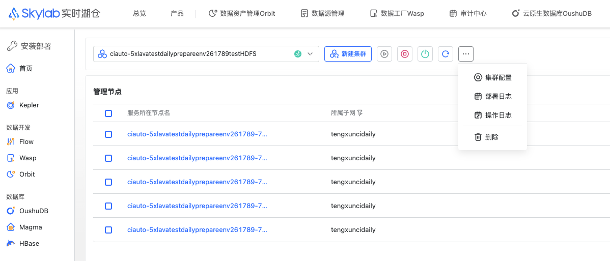Click the 删除 trash icon
This screenshot has width=610, height=261.
[x=478, y=137]
